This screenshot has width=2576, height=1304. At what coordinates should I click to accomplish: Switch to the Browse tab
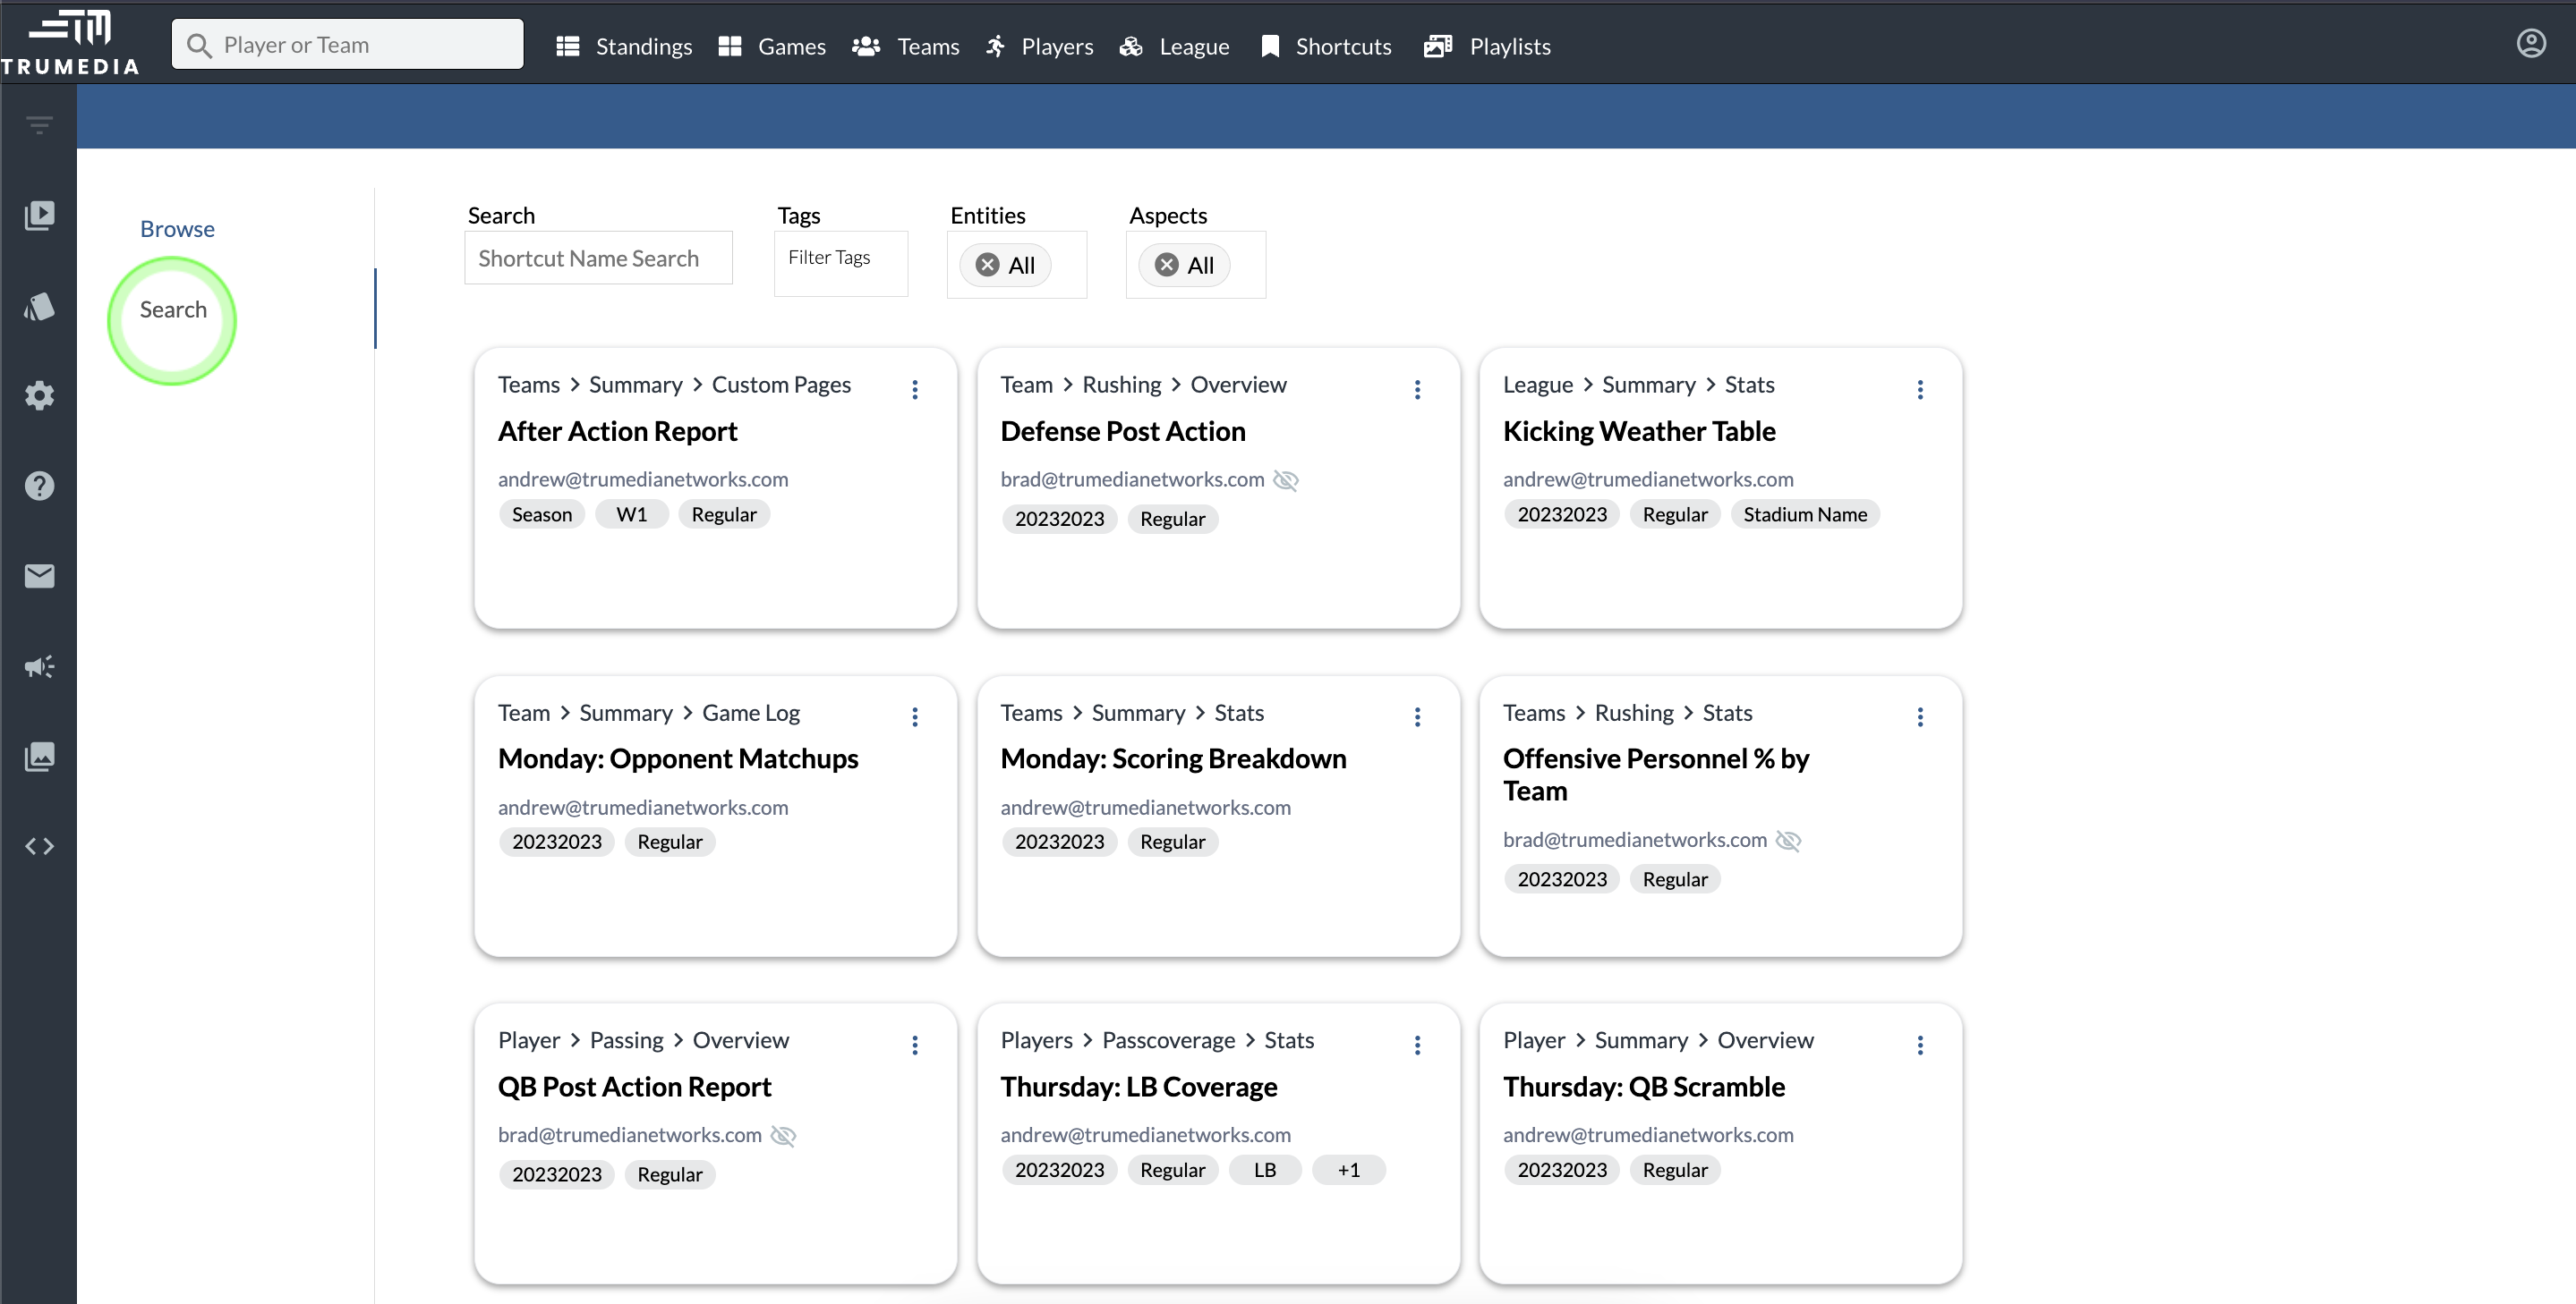pos(177,229)
